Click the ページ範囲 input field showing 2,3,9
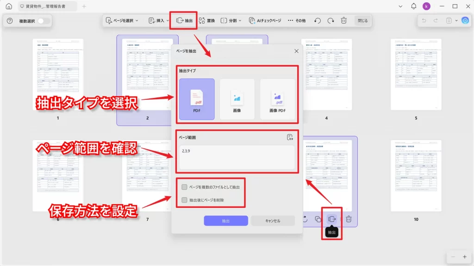The width and height of the screenshot is (474, 266). 237,157
